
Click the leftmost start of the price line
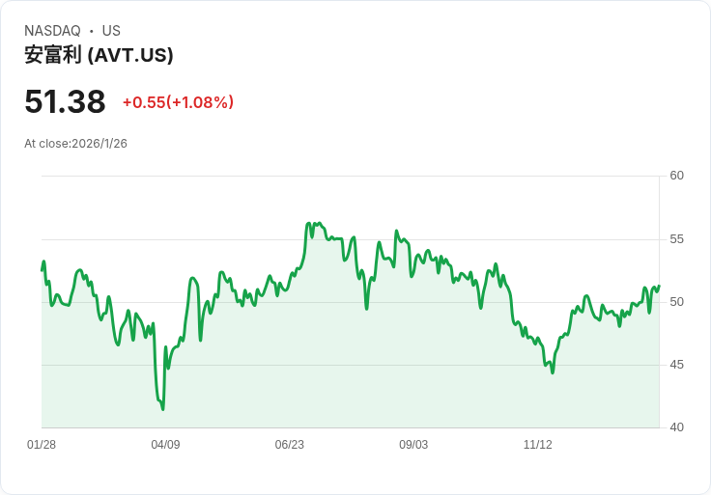[42, 270]
